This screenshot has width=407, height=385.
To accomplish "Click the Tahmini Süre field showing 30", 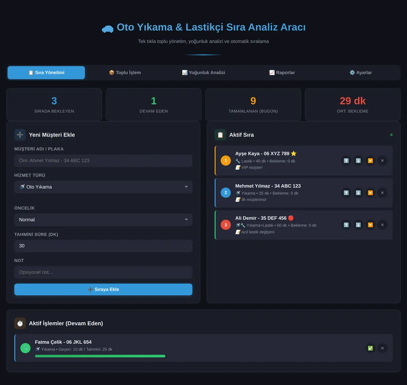I will coord(103,246).
